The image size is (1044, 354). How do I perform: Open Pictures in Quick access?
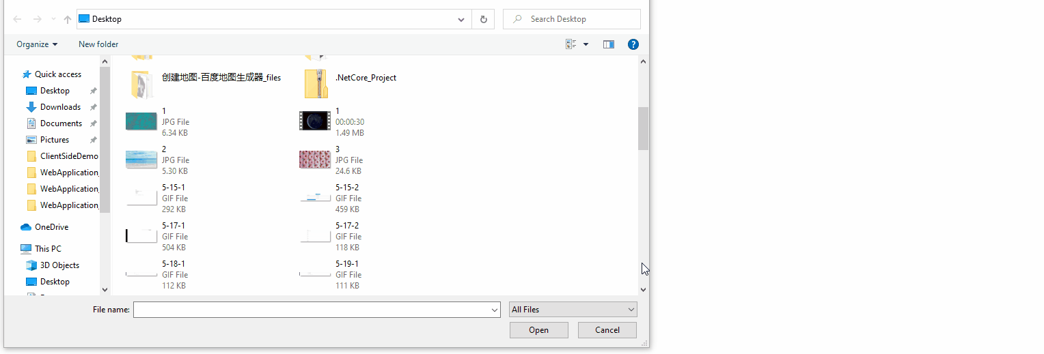pyautogui.click(x=55, y=140)
